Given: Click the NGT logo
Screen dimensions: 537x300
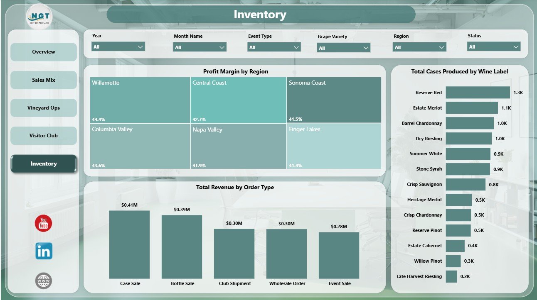Looking at the screenshot, I should click(39, 17).
